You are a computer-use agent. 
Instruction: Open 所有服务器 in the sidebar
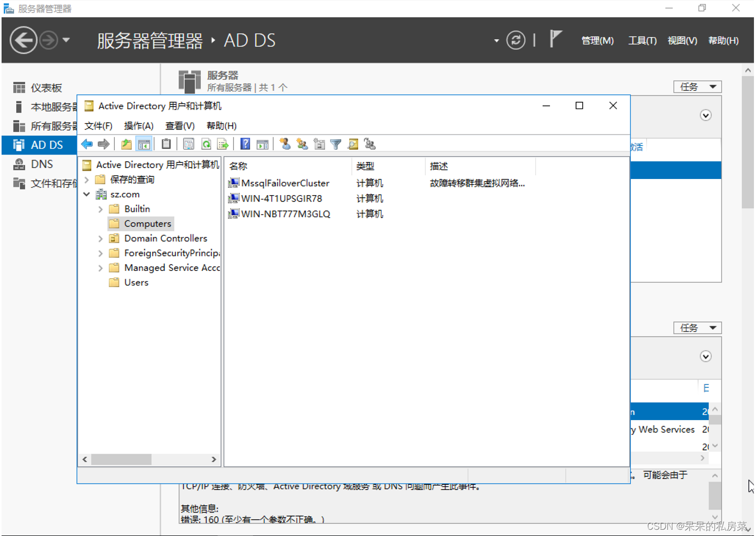[39, 126]
